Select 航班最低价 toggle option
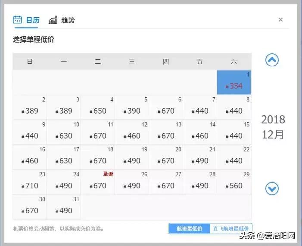The image size is (302, 246). (189, 228)
